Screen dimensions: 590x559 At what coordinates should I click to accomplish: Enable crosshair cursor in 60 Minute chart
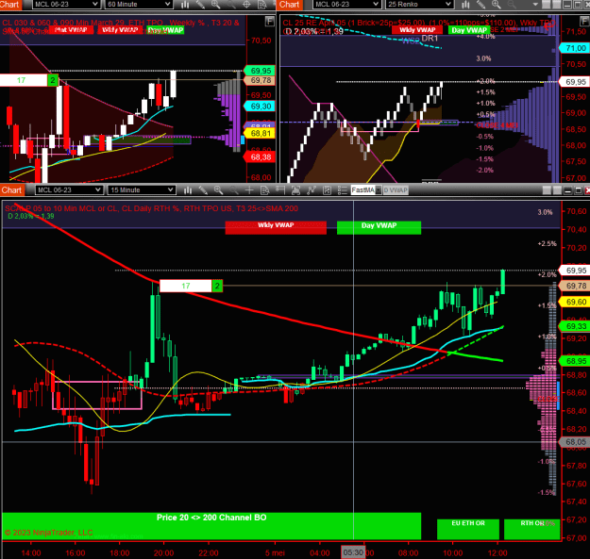click(246, 5)
